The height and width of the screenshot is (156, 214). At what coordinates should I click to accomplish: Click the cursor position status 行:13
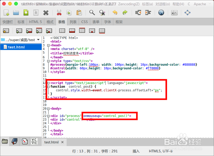point(95,151)
